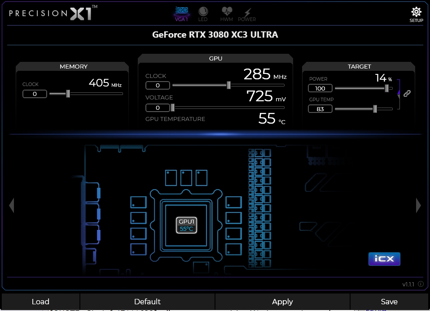Click the Save button

(x=389, y=302)
